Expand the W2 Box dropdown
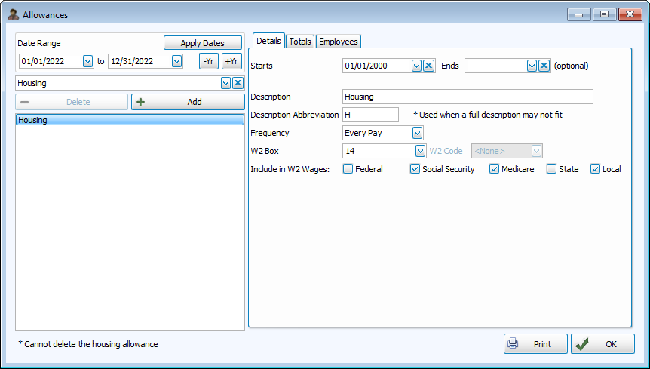This screenshot has height=369, width=650. point(420,151)
